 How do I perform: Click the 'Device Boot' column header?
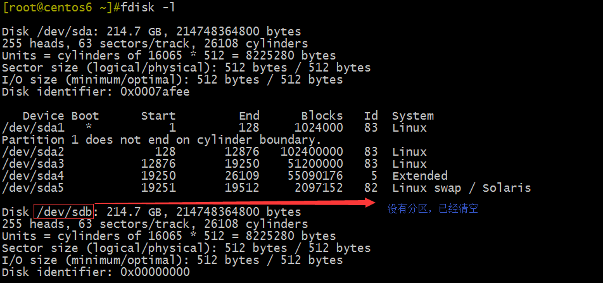61,116
